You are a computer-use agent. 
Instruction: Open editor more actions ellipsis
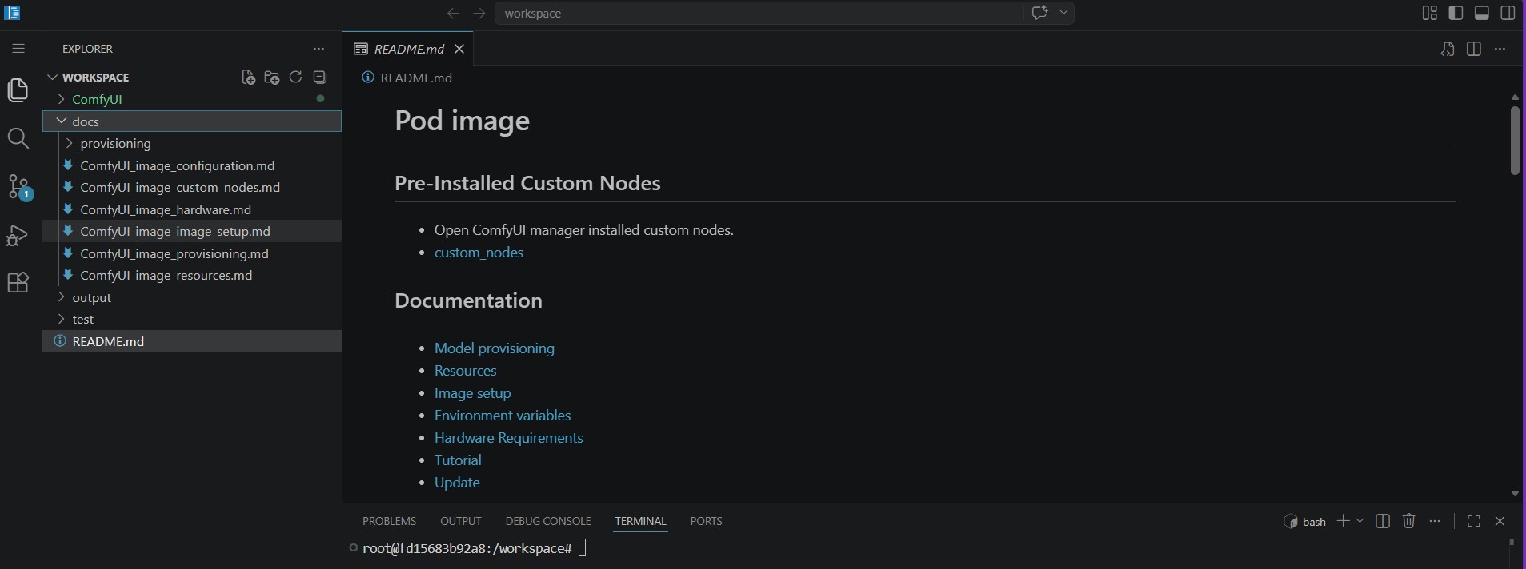click(1500, 49)
